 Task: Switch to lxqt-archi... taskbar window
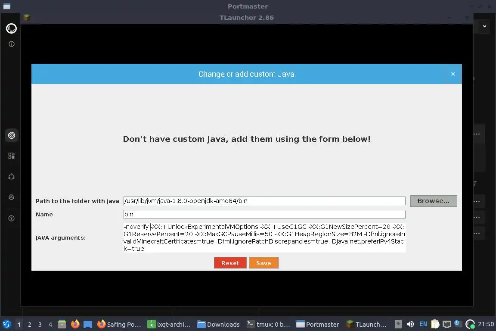coord(169,325)
